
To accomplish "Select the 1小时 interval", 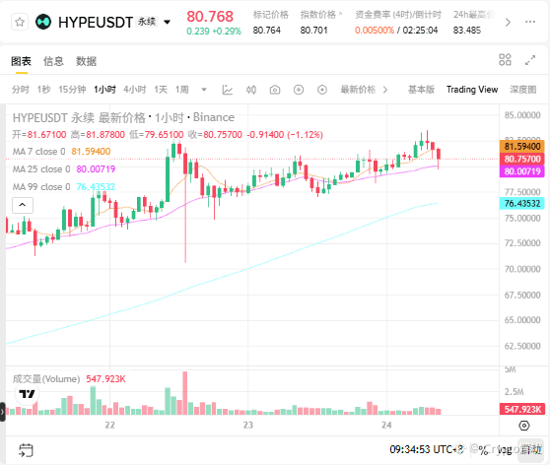I will pos(104,90).
